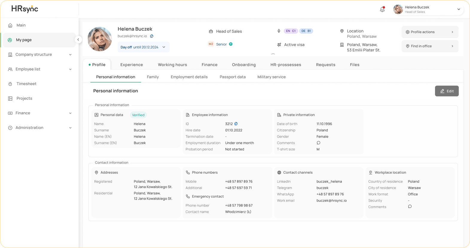Screen dimensions: 470x248
Task: Open the Private information Comments bubble
Action: pyautogui.click(x=318, y=143)
